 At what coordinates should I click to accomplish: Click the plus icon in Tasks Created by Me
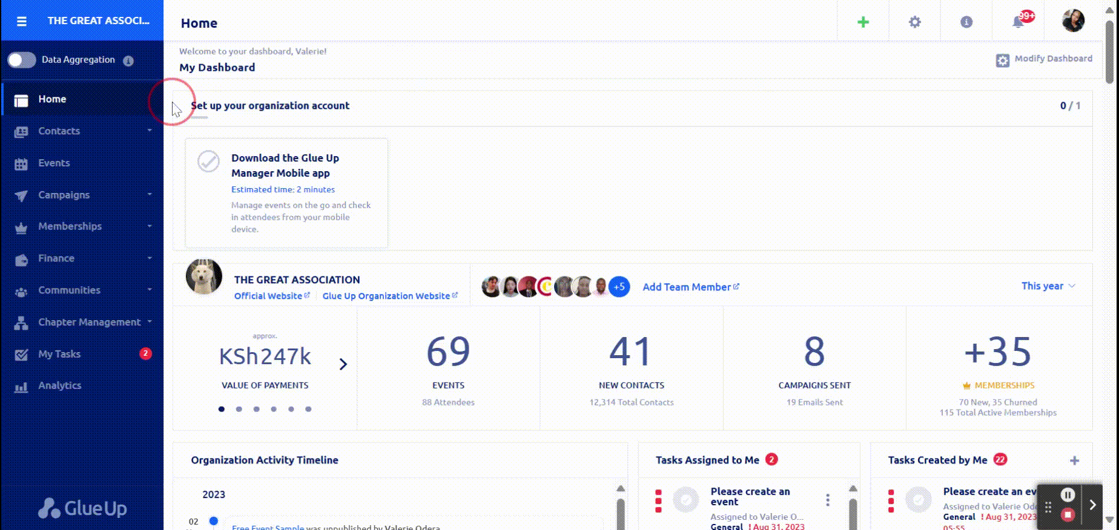point(1074,460)
